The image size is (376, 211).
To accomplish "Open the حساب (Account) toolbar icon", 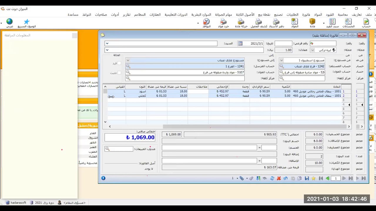I will [366, 23].
